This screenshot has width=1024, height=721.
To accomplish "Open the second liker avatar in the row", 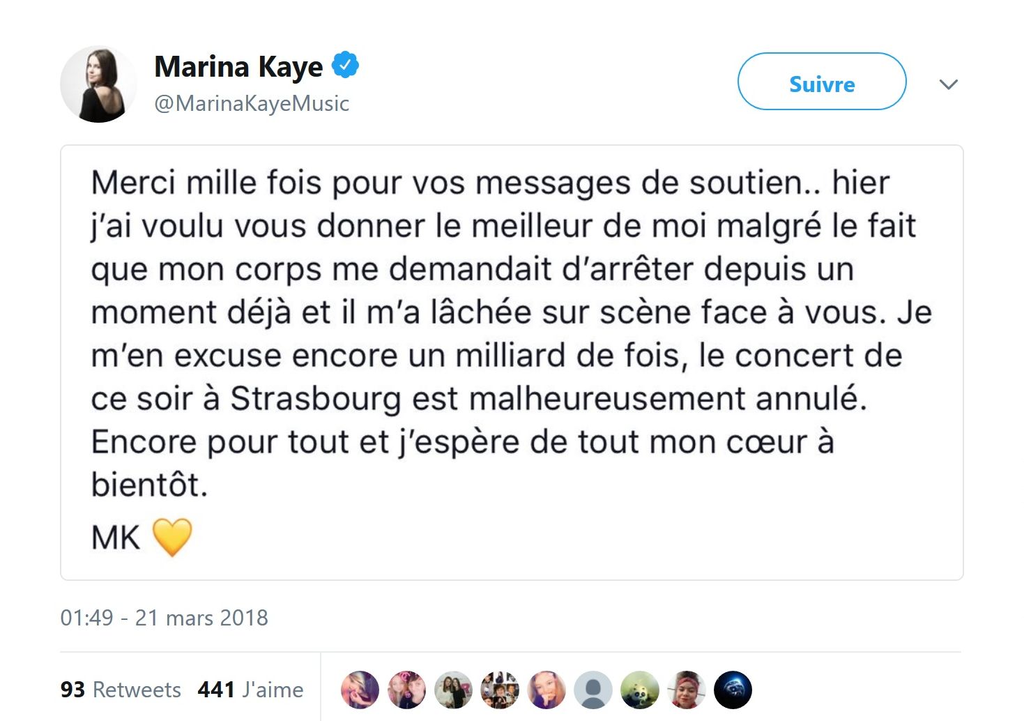I will 406,690.
